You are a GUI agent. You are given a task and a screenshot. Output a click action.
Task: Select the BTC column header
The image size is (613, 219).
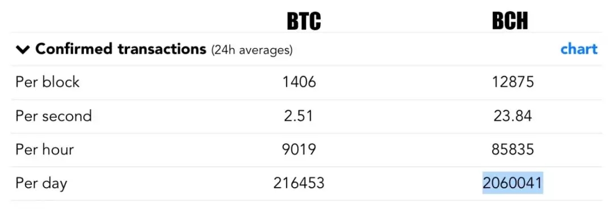click(304, 21)
